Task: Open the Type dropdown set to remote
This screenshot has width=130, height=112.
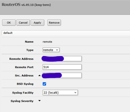Action: pos(51,50)
